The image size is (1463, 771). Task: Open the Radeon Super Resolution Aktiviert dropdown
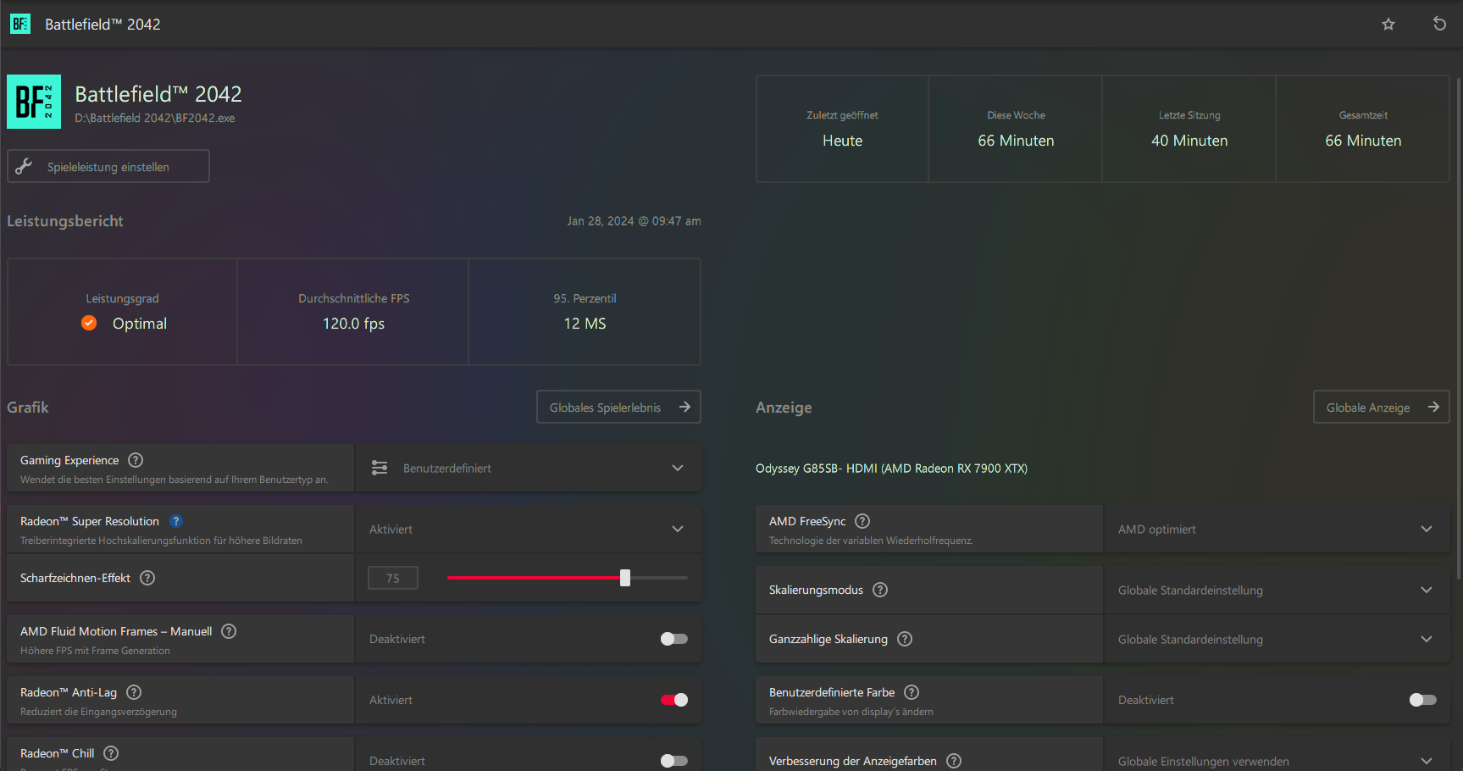click(529, 529)
